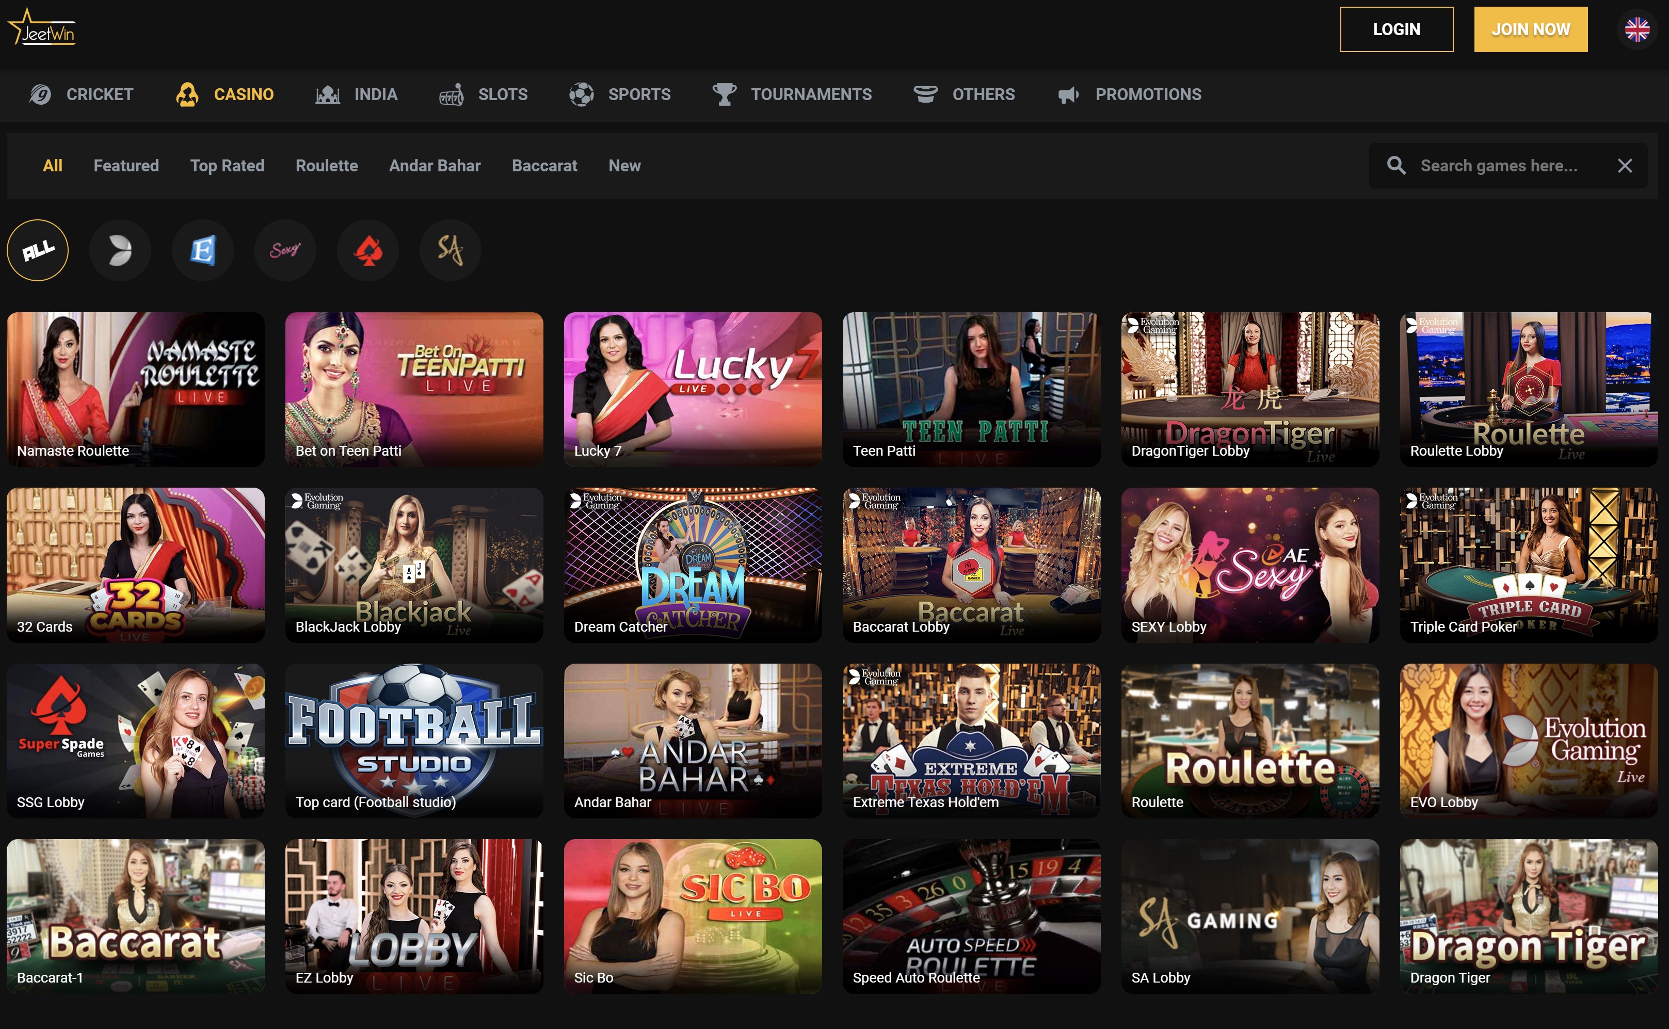Open the EZ Lobby tile
The width and height of the screenshot is (1669, 1029).
(x=414, y=916)
